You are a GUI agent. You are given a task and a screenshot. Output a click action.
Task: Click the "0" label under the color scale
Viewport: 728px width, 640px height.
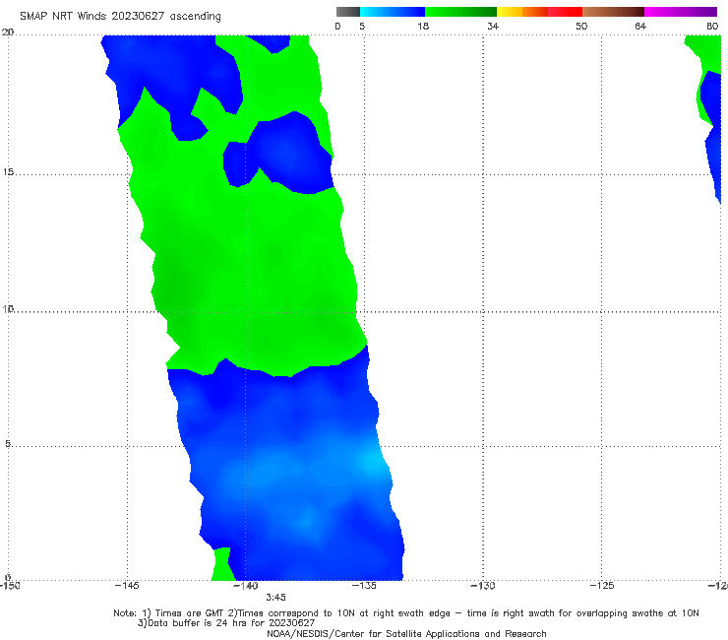click(337, 26)
